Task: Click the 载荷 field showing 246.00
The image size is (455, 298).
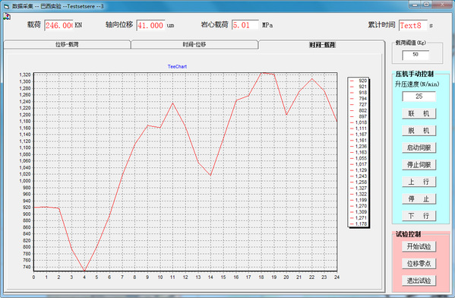Action: click(58, 25)
